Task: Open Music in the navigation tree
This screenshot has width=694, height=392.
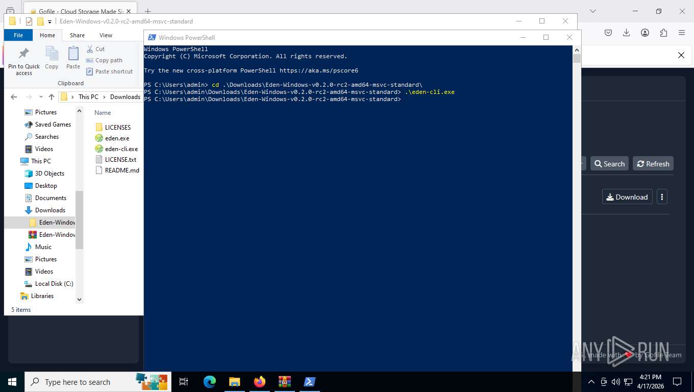Action: pyautogui.click(x=38, y=247)
